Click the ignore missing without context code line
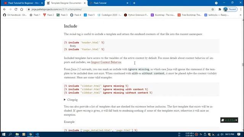Image resolution: width=244 pixels, height=137 pixels. point(108,92)
